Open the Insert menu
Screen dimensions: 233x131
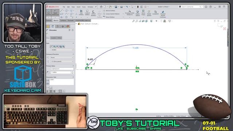click(x=79, y=7)
